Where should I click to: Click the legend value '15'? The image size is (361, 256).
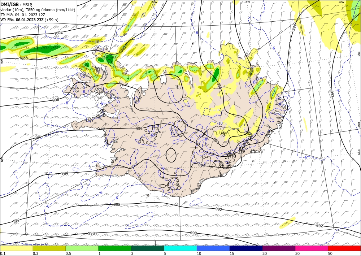tap(232, 253)
